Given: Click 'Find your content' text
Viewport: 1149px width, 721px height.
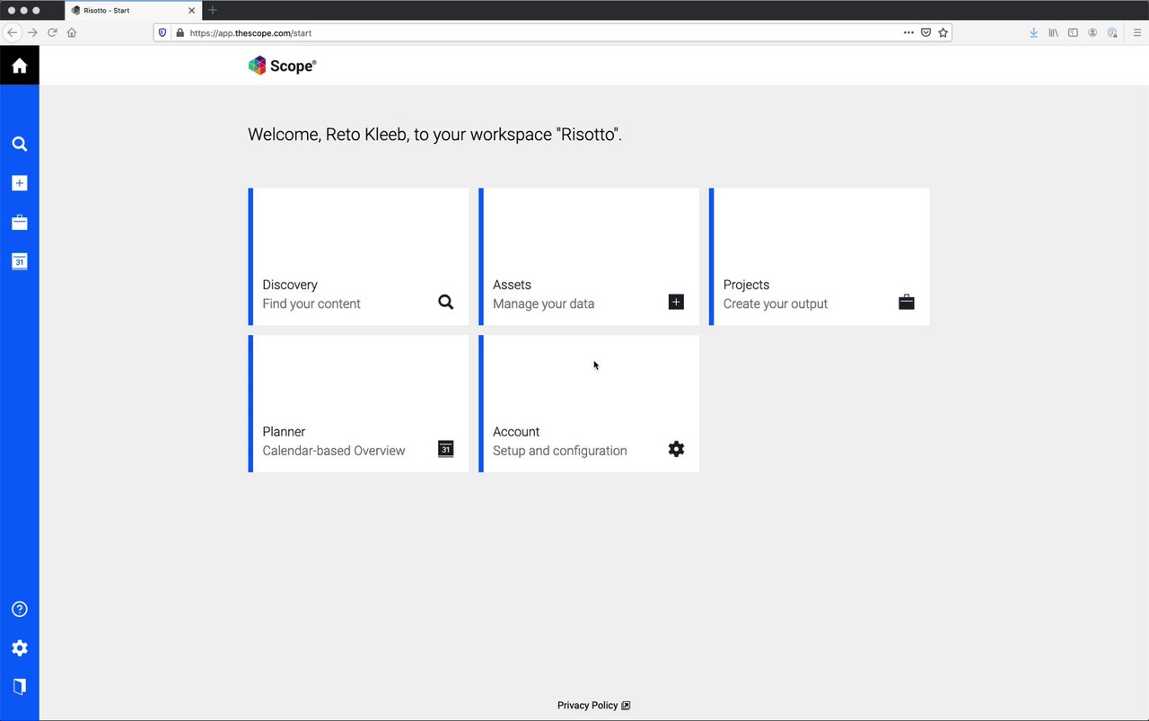Looking at the screenshot, I should (x=311, y=303).
